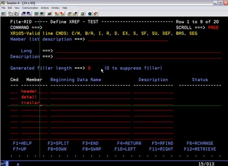Click the F7=UP hotspot

click(x=20, y=149)
